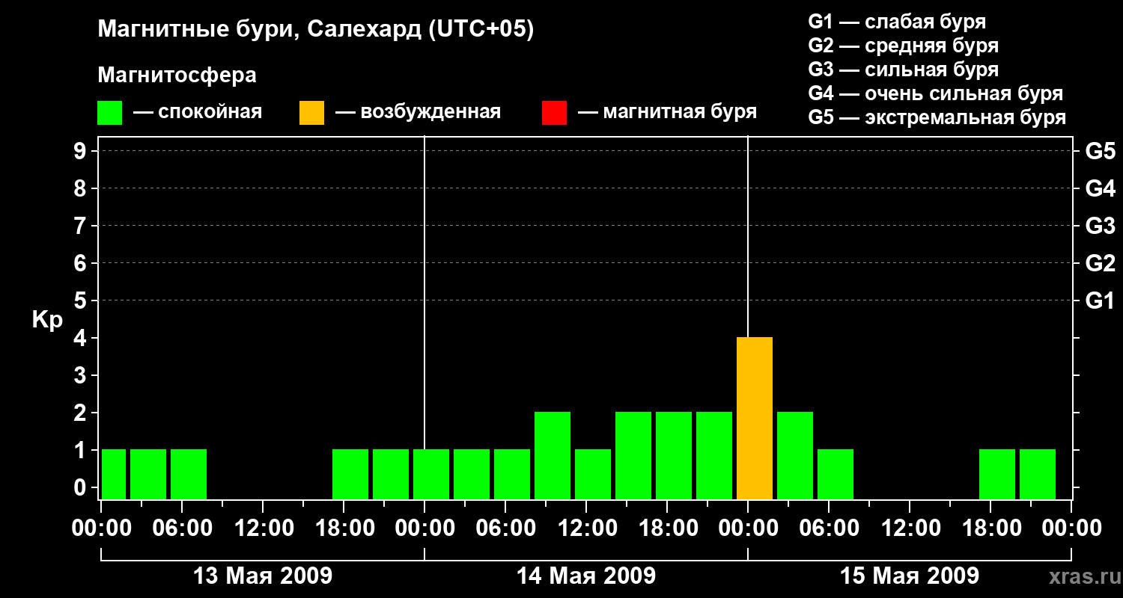Viewport: 1123px width, 598px height.
Task: Click the 'Магнитосфера' legend heading
Action: tap(177, 75)
